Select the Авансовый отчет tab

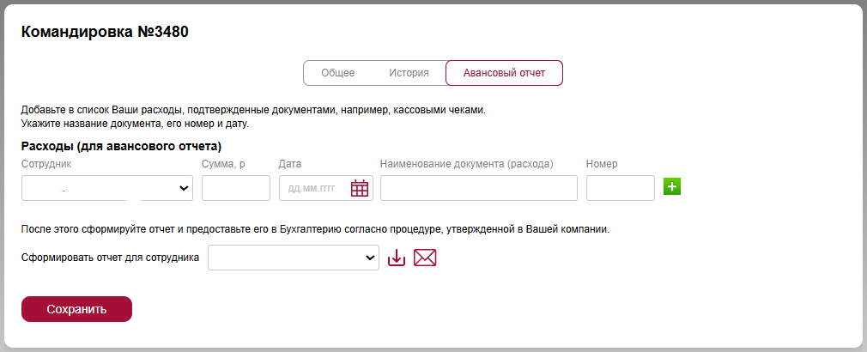coord(504,73)
